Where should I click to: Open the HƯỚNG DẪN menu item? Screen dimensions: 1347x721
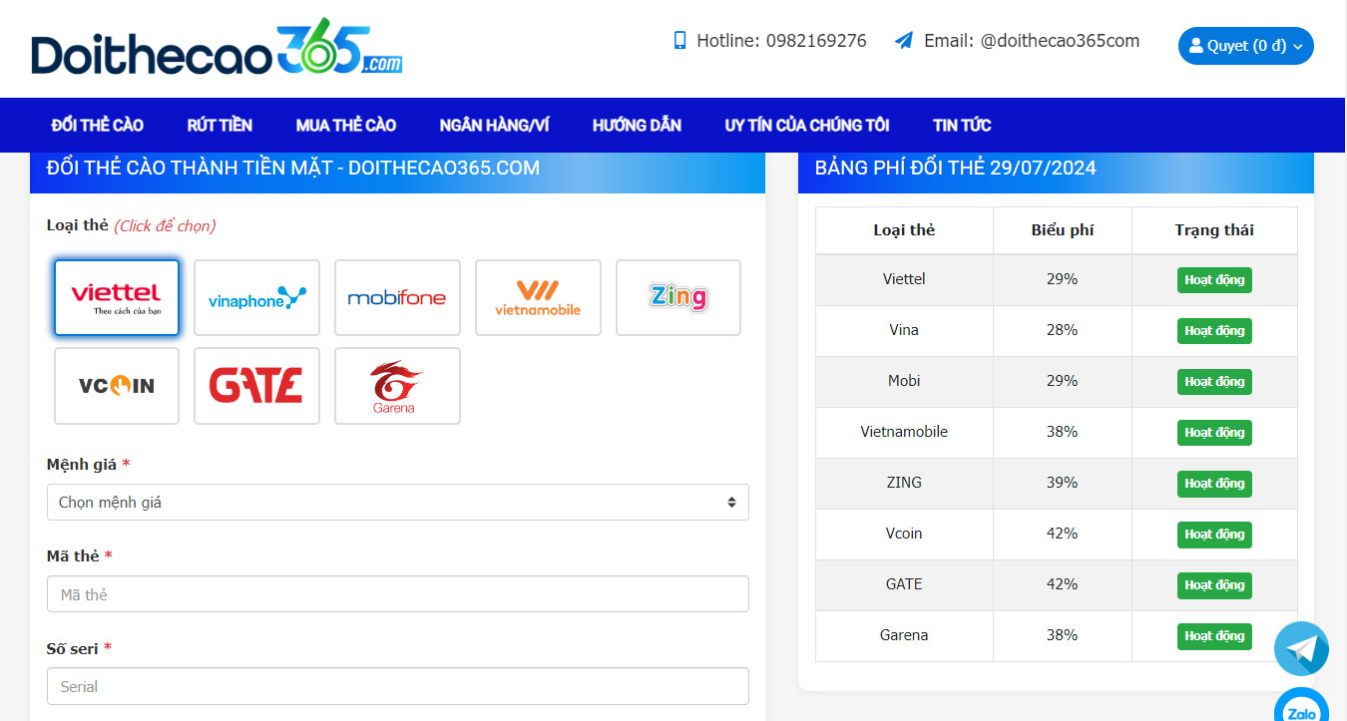pos(637,125)
